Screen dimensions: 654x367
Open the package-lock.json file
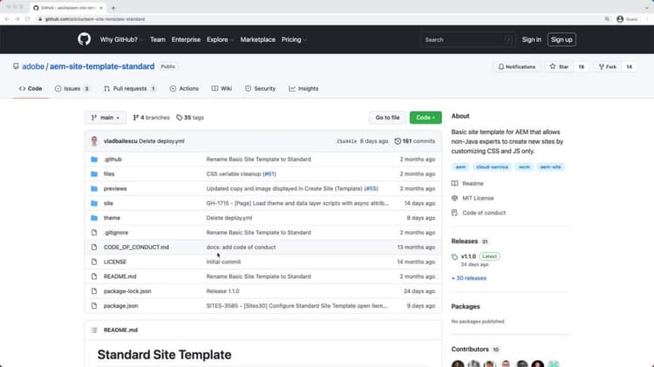127,290
